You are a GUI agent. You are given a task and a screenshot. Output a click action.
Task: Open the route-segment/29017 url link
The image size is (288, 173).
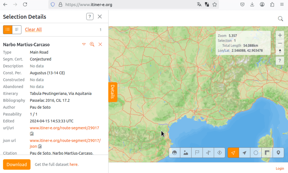(x=64, y=128)
